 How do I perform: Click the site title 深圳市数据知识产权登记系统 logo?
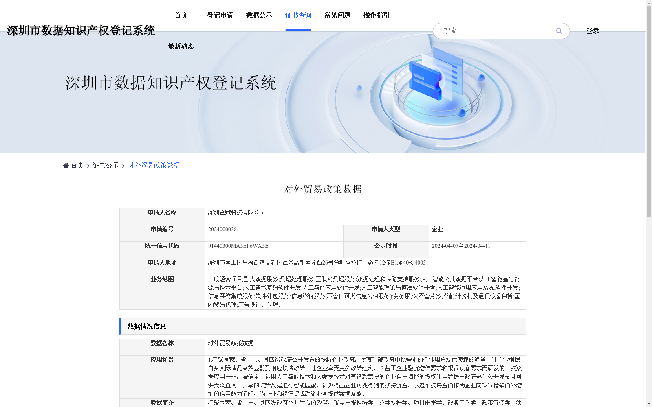coord(81,31)
